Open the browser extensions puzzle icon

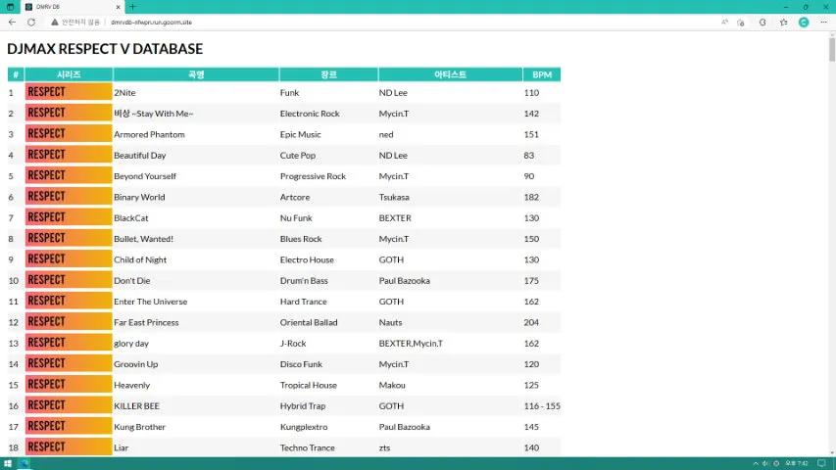click(762, 23)
